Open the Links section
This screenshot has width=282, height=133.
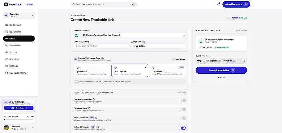19,39
